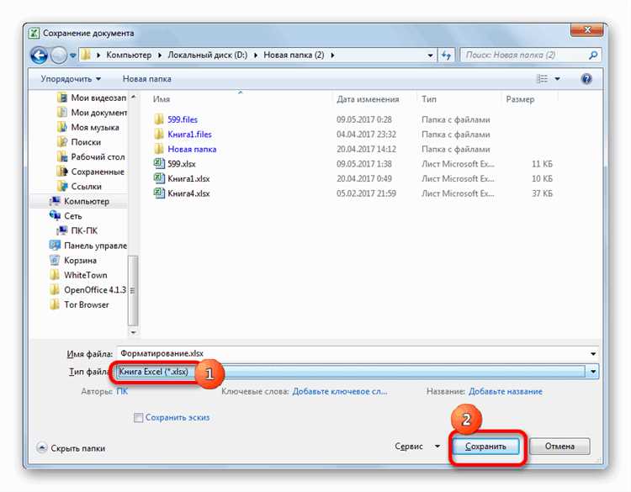This screenshot has width=631, height=492.
Task: Open the Упорядочить menu
Action: coord(71,79)
